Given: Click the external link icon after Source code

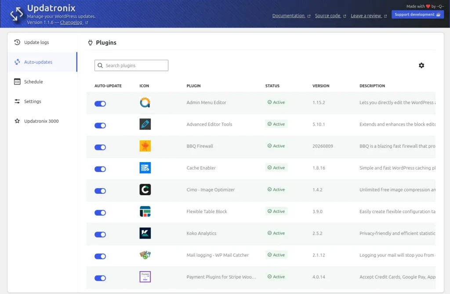Looking at the screenshot, I should (345, 16).
